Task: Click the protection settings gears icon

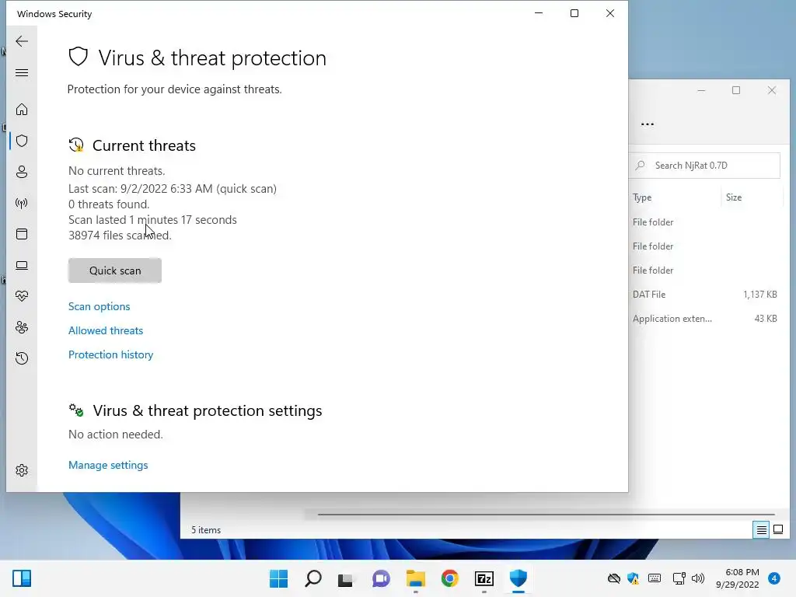Action: 76,410
